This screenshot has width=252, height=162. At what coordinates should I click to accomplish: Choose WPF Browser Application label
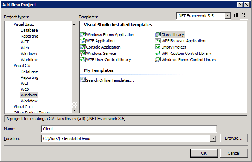(183, 41)
